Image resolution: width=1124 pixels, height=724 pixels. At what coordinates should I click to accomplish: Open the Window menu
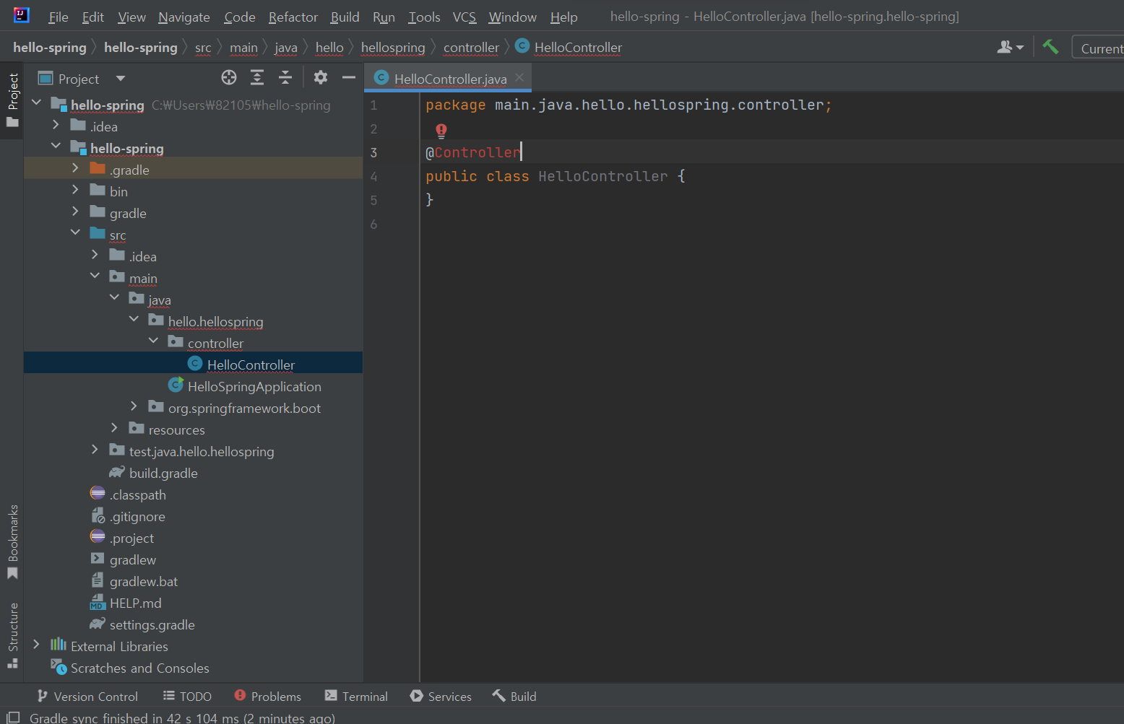point(513,17)
